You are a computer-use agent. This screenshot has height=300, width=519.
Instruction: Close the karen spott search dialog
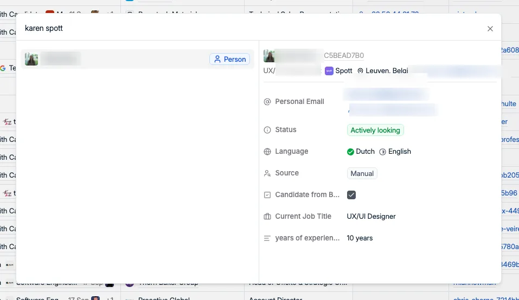pos(490,29)
